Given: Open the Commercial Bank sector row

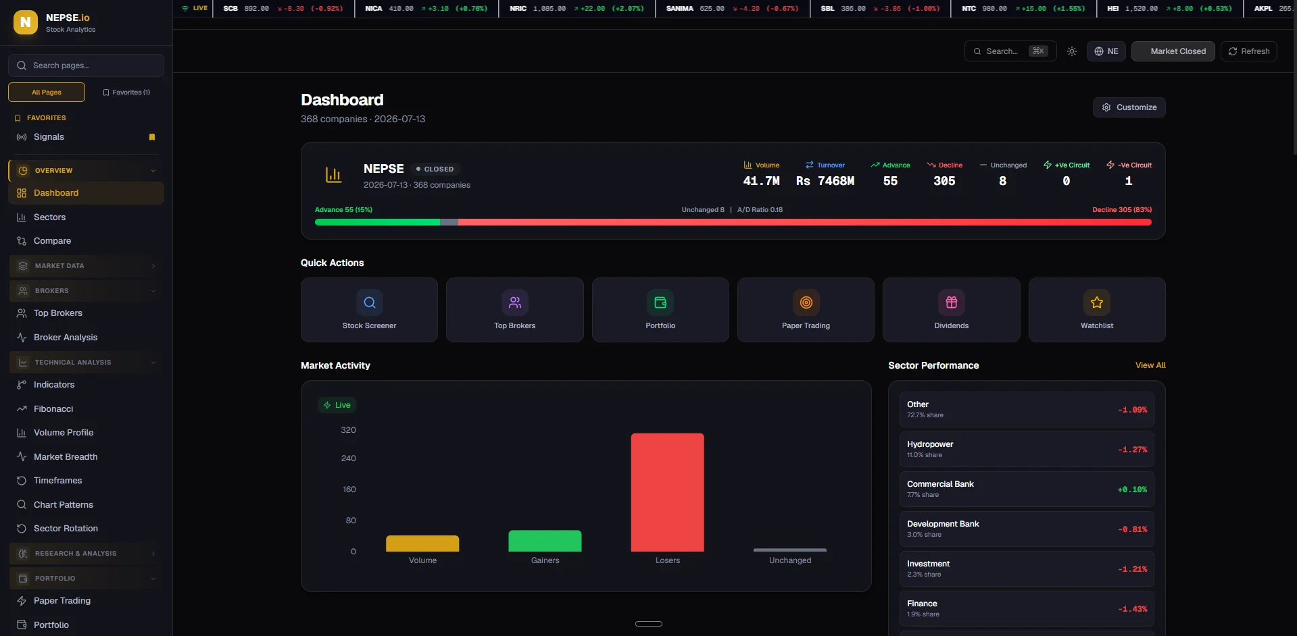Looking at the screenshot, I should pos(1027,489).
